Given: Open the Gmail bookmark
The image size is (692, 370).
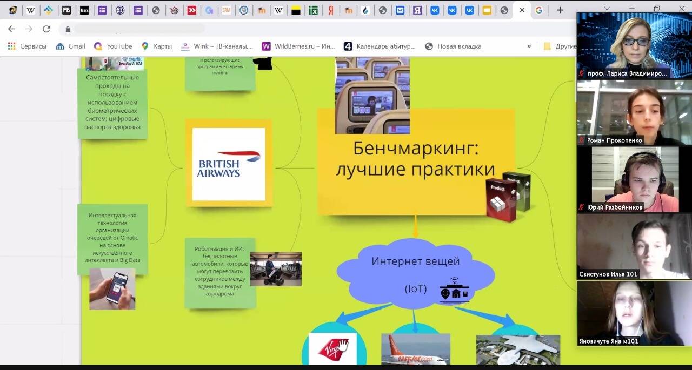Looking at the screenshot, I should (x=71, y=46).
